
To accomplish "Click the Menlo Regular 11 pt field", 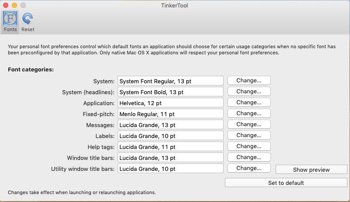I will point(170,114).
